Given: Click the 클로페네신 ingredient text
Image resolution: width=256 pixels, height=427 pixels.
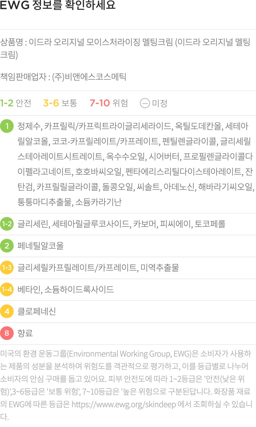Looking at the screenshot, I should pos(37,312).
